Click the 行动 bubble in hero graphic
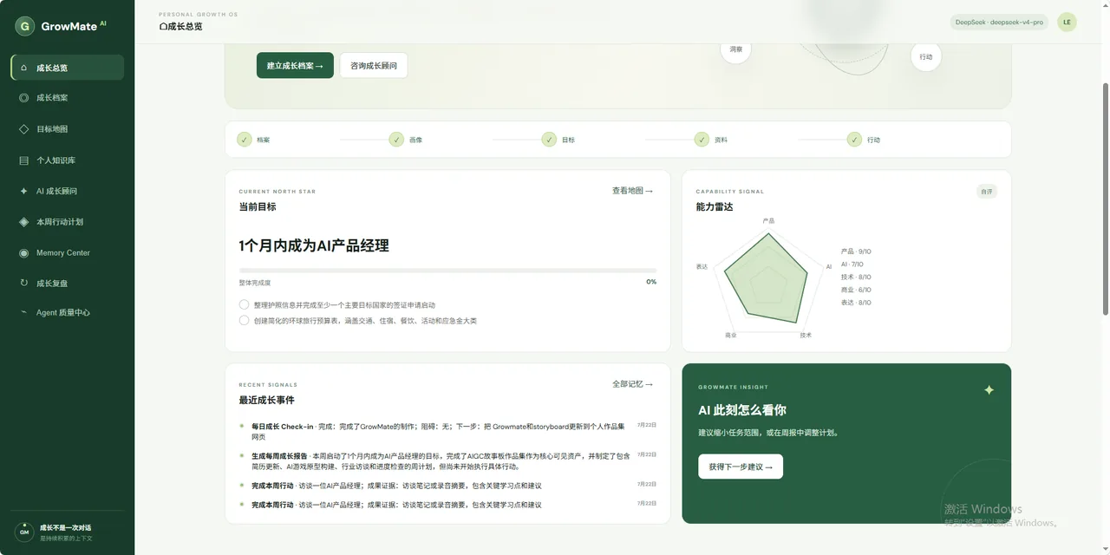The height and width of the screenshot is (555, 1110). tap(926, 56)
